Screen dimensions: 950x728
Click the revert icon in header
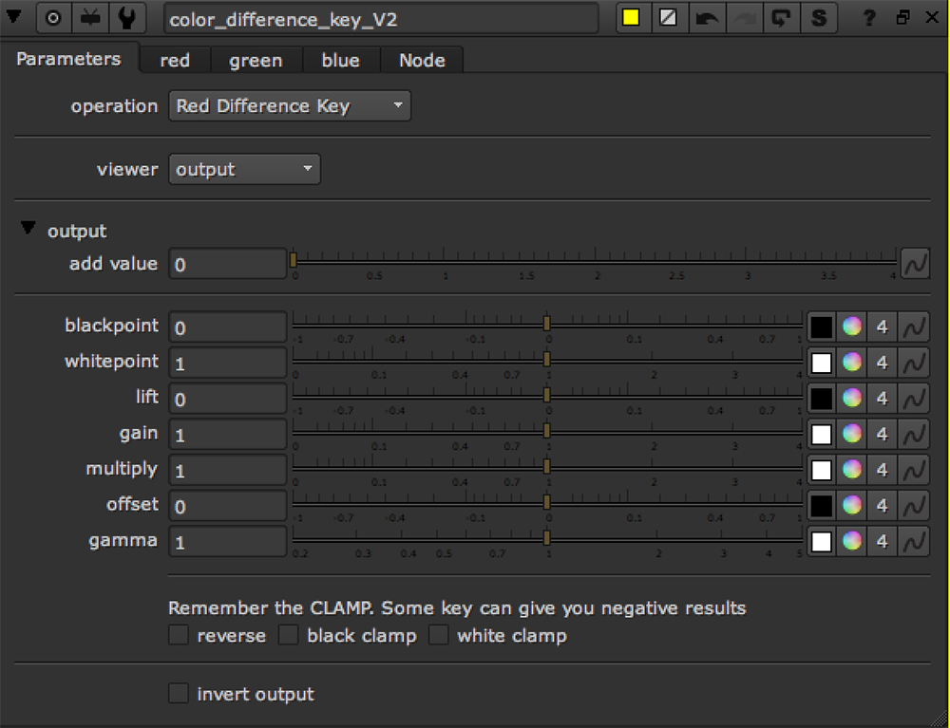click(781, 18)
